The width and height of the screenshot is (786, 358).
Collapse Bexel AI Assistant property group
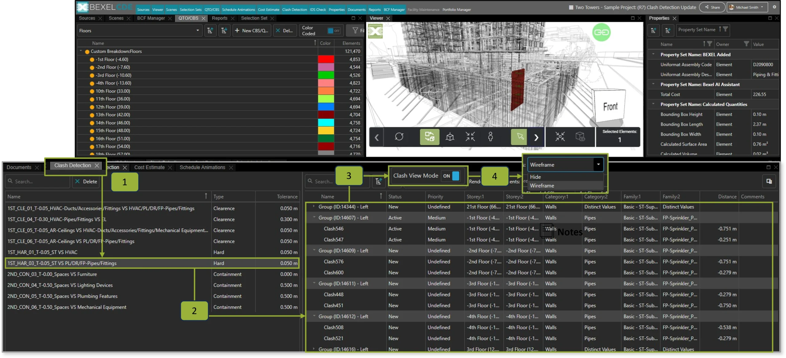[x=653, y=84]
